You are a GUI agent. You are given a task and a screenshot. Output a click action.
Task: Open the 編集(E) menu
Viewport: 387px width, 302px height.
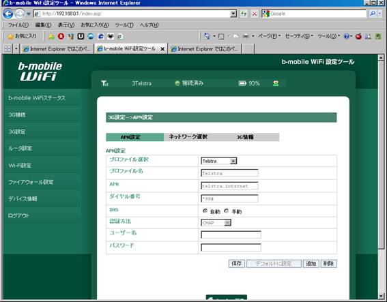coord(43,25)
